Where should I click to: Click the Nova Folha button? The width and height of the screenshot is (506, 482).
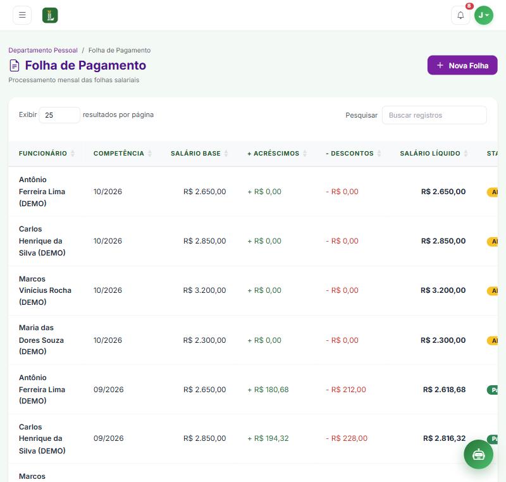pos(462,65)
